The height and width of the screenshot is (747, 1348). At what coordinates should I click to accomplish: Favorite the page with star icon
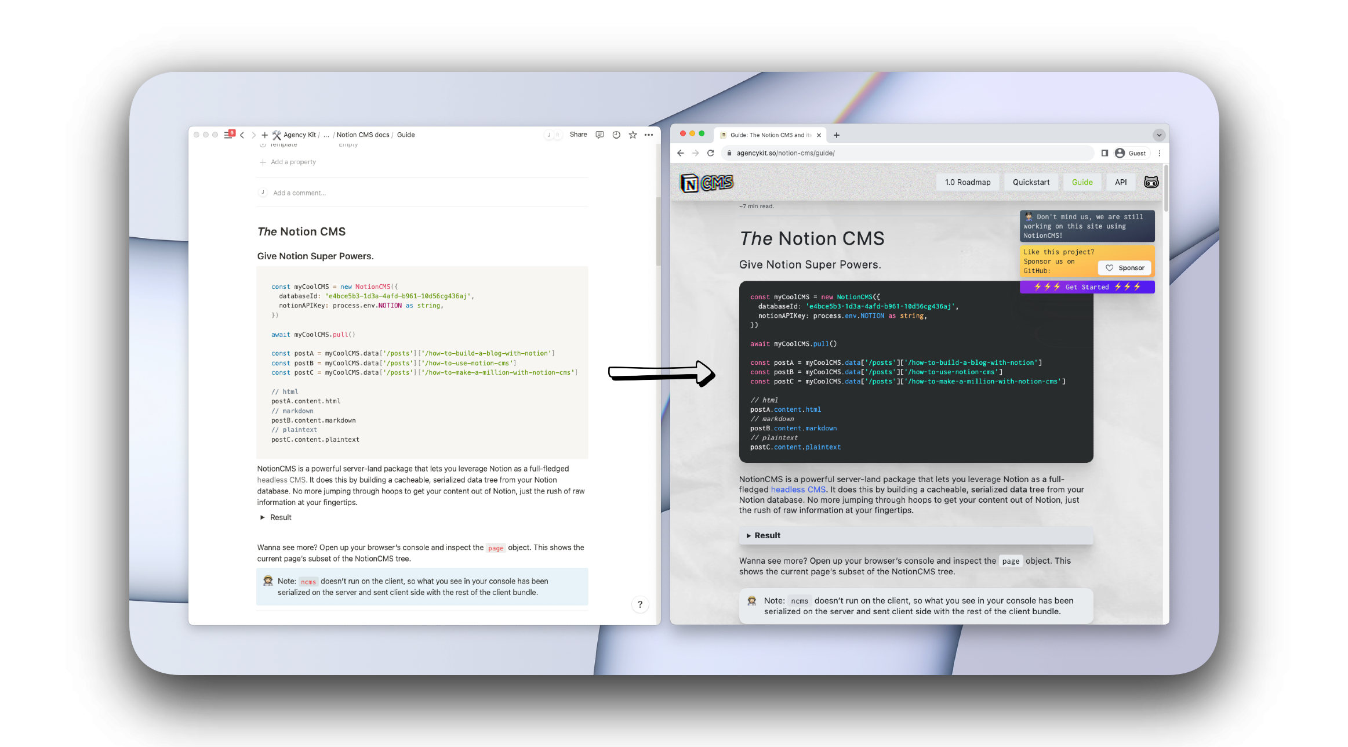(633, 135)
